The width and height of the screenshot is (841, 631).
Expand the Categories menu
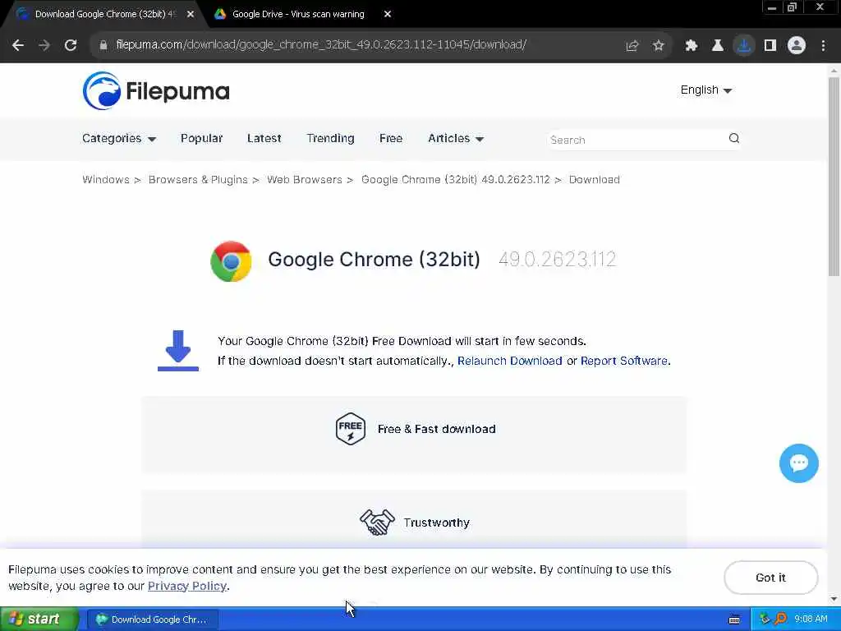point(119,138)
